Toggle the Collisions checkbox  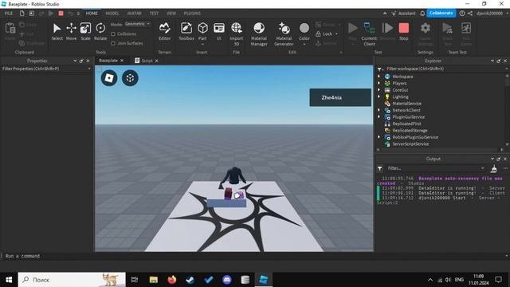(113, 33)
